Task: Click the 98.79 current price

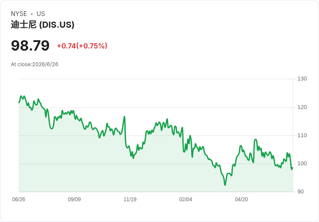Action: pos(30,45)
